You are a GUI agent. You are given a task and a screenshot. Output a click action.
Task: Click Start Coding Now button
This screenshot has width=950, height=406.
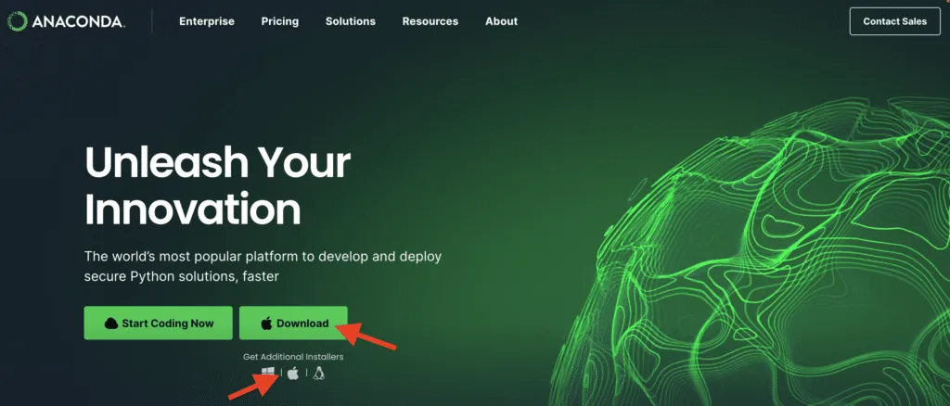coord(158,324)
